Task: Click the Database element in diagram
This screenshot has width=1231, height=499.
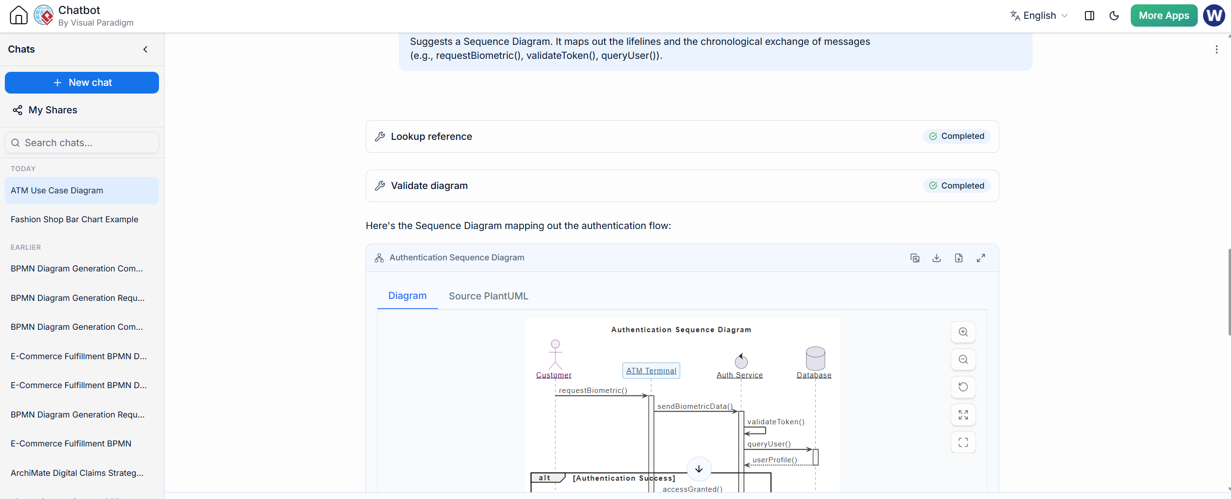Action: coord(814,363)
